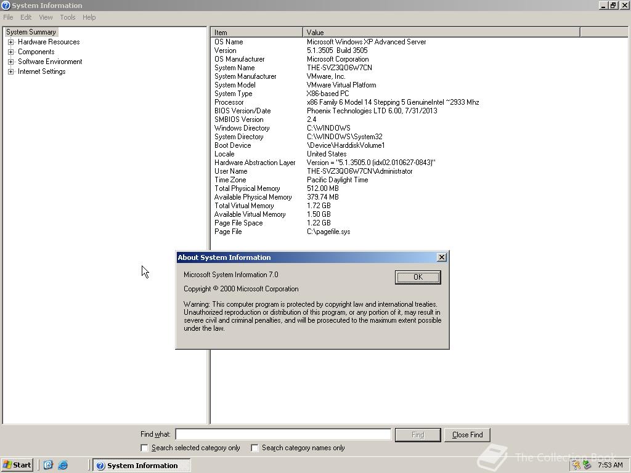Expand the Software Environment node

(11, 62)
